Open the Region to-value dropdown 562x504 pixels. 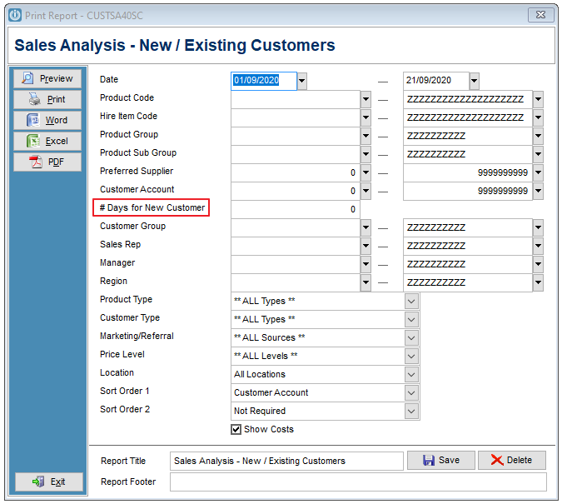[538, 282]
